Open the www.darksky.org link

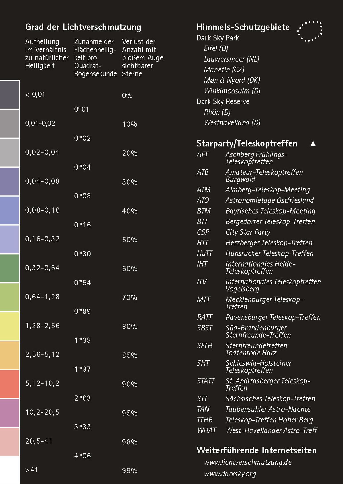point(230,474)
